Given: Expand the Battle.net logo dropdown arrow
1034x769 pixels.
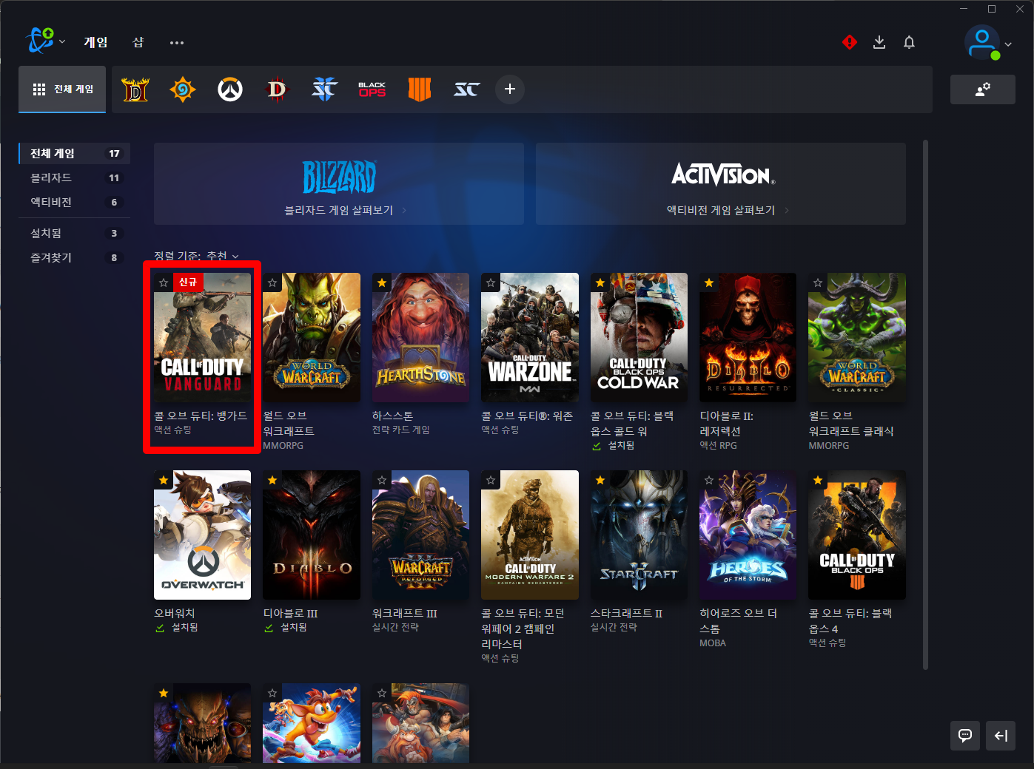Looking at the screenshot, I should [x=62, y=41].
